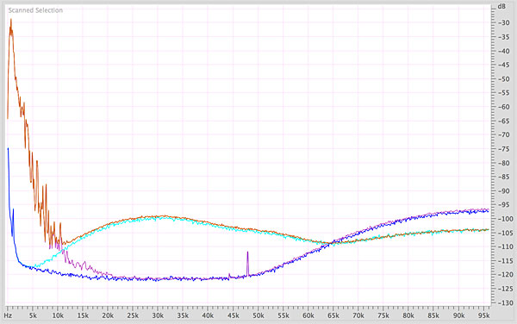Click the 'Hz' axis unit label
This screenshot has height=324, width=517.
(x=8, y=315)
